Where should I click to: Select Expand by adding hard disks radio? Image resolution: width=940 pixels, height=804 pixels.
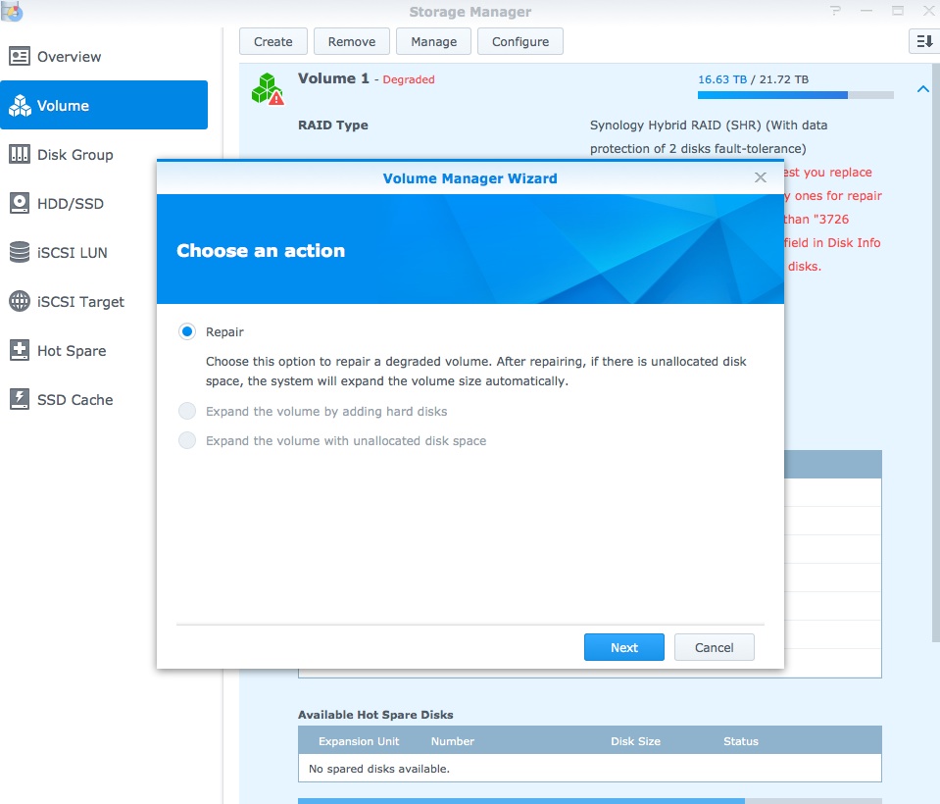[187, 411]
